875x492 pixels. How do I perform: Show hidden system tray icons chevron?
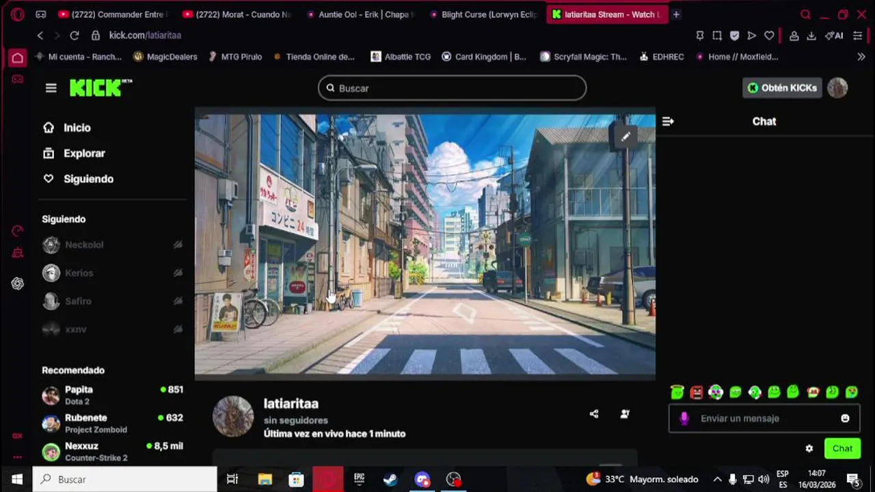tap(717, 479)
